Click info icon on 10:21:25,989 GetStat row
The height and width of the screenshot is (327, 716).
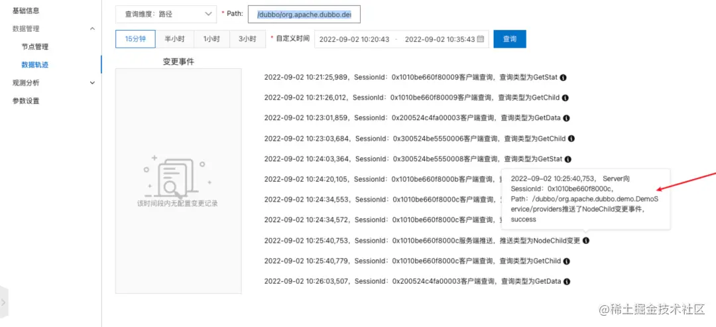pyautogui.click(x=563, y=78)
